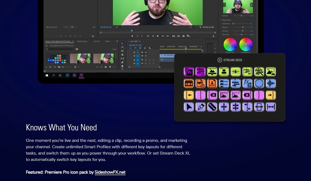Click the program monitor plus button editor

tap(214, 36)
